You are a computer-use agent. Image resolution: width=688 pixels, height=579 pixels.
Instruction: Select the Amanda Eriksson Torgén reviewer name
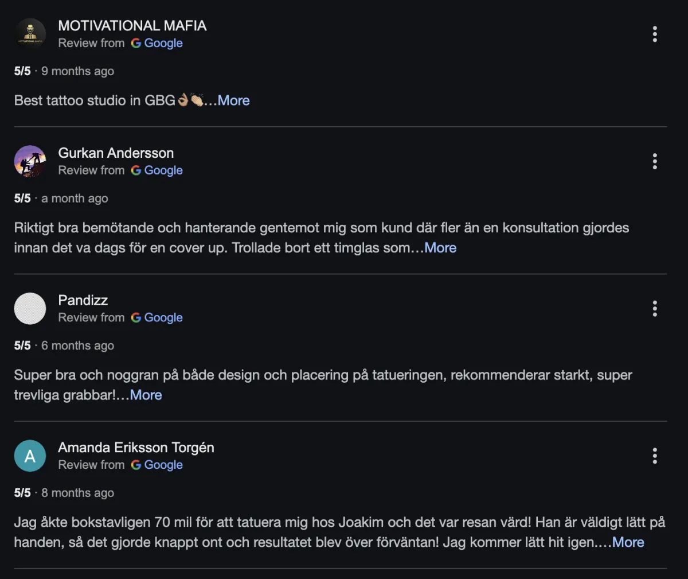136,448
